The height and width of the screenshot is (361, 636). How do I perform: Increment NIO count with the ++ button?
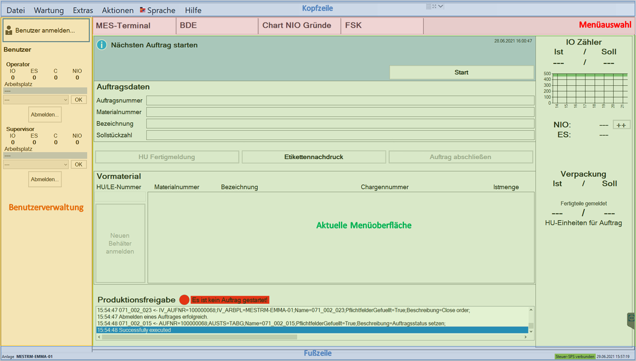(621, 125)
